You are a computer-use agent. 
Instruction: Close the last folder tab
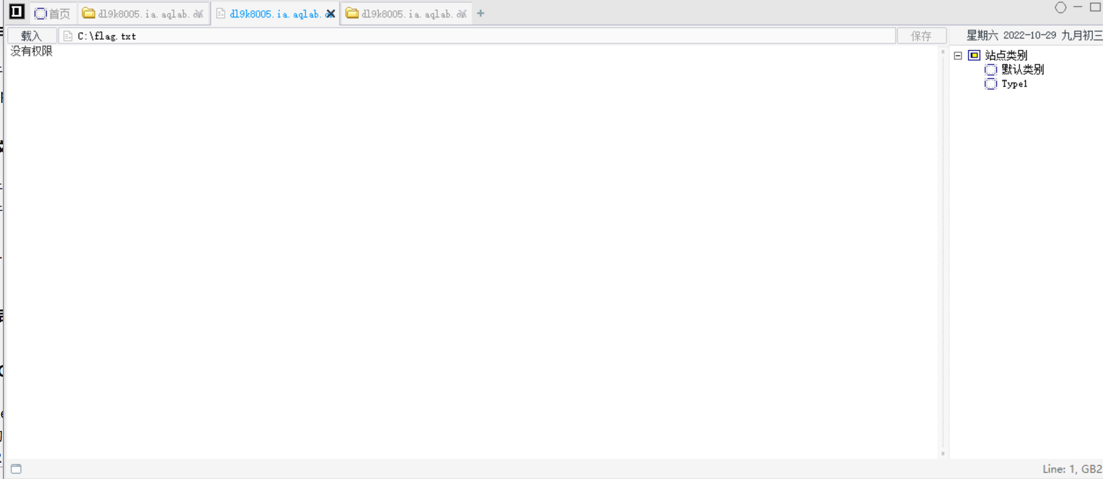click(x=462, y=14)
